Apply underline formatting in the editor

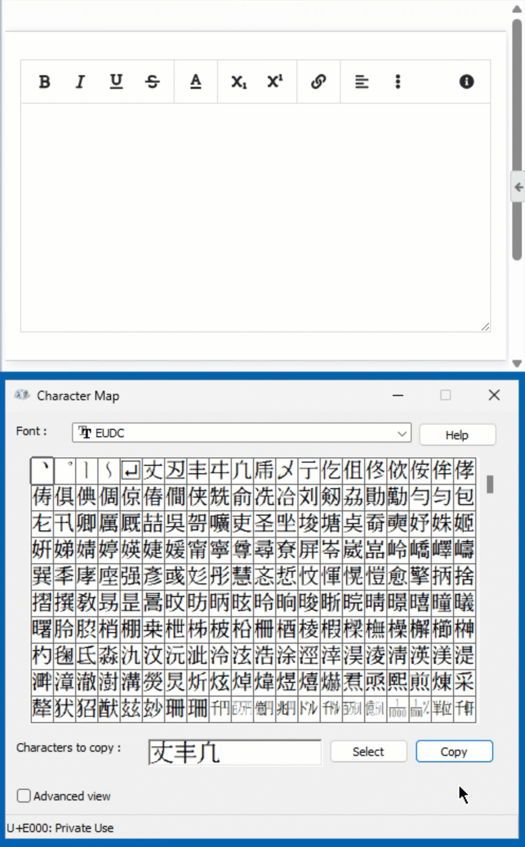click(x=116, y=82)
